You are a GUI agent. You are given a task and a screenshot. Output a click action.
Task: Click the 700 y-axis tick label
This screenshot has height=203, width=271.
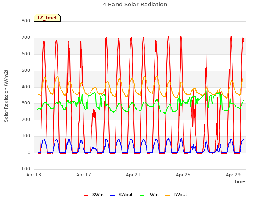pos(26,38)
